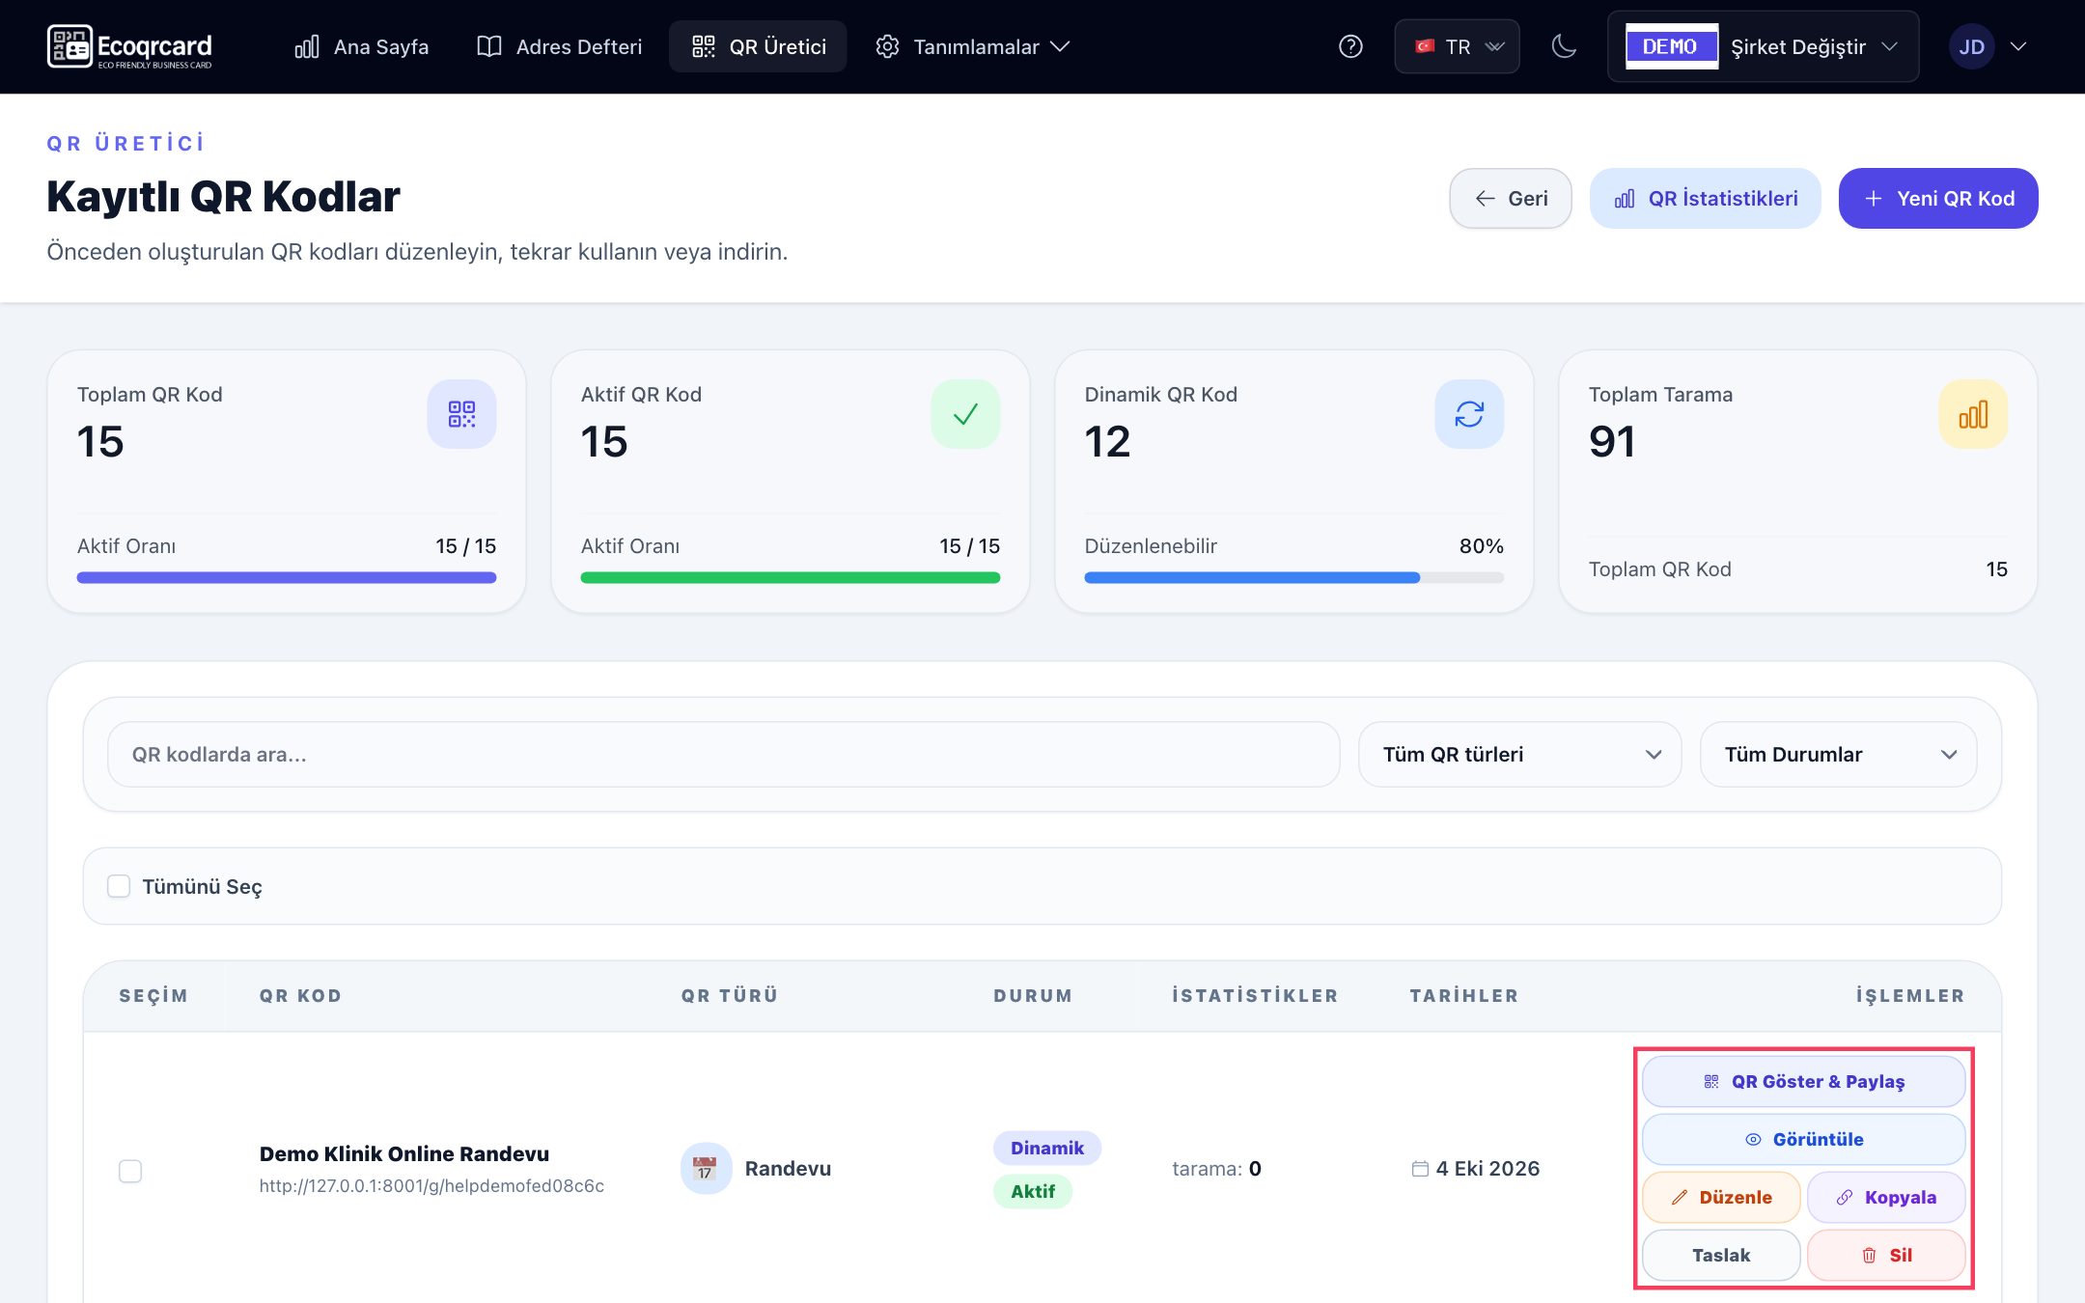Screen dimensions: 2085x1303
Task: Select the Demo Klinik Online Randevu row checkbox
Action: click(130, 1171)
